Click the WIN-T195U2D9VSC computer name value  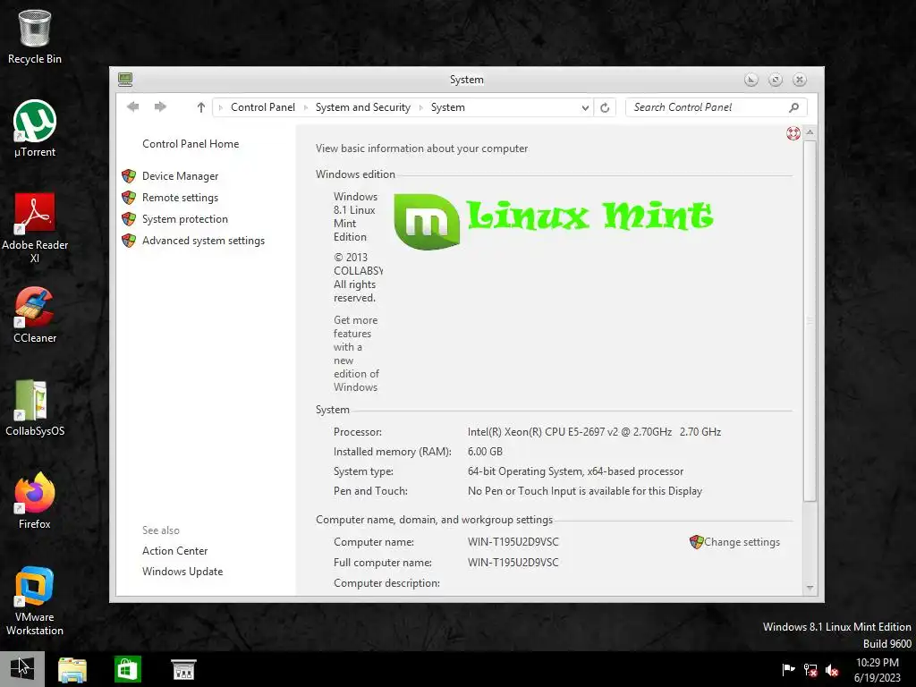[x=513, y=541]
